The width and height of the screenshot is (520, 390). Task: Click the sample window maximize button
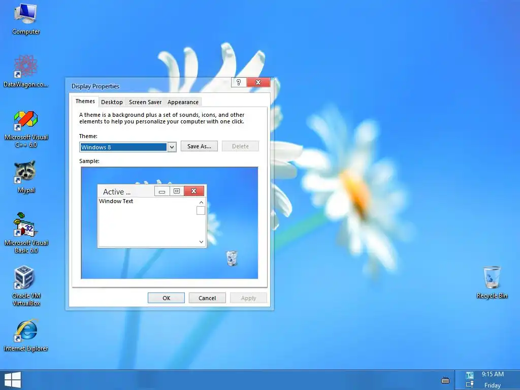[177, 191]
